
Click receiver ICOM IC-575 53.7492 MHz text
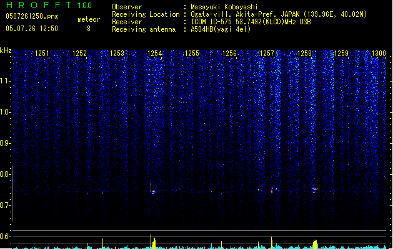click(x=251, y=22)
